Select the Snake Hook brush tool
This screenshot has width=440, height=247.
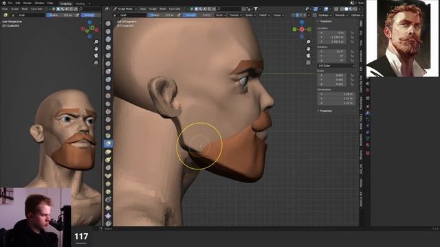108,160
